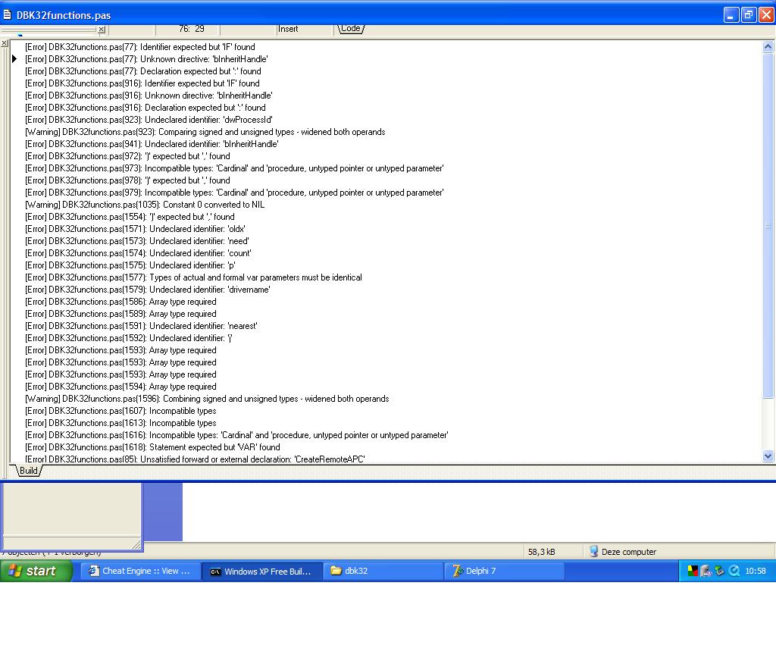Open Cheat Engine browser window in taskbar
This screenshot has height=661, width=776.
pos(140,571)
